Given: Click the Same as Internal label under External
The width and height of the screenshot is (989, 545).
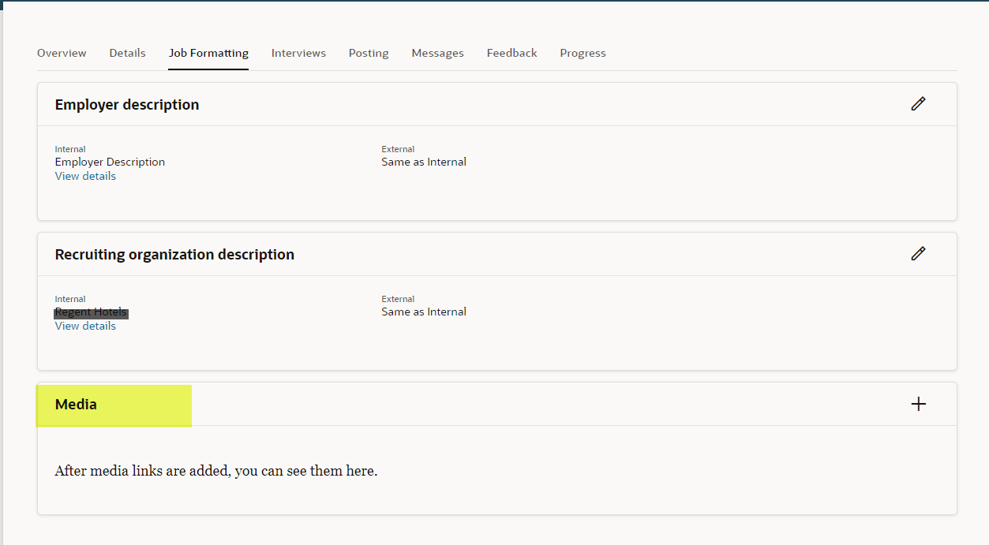Looking at the screenshot, I should click(423, 161).
